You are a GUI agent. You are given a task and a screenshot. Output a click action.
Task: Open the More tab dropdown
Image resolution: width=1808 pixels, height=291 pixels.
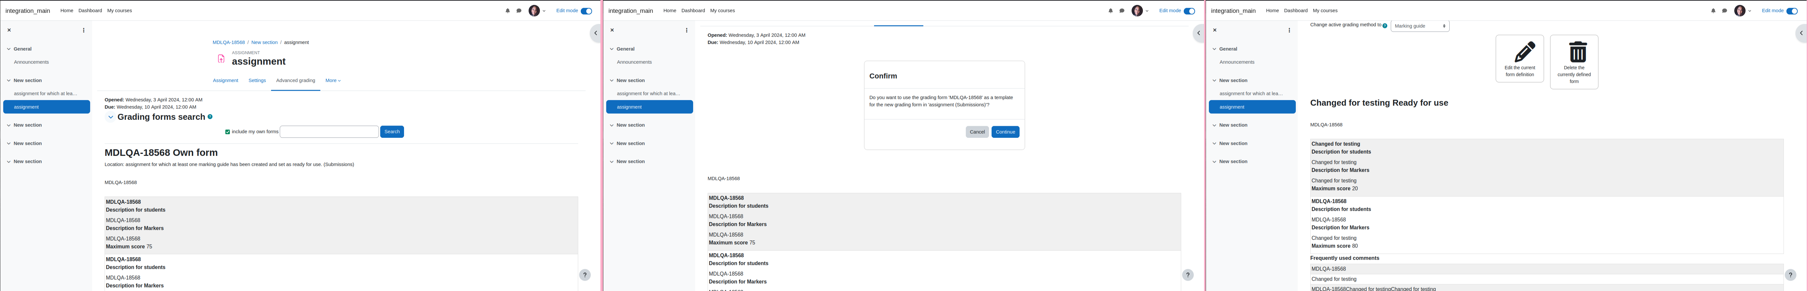click(333, 81)
